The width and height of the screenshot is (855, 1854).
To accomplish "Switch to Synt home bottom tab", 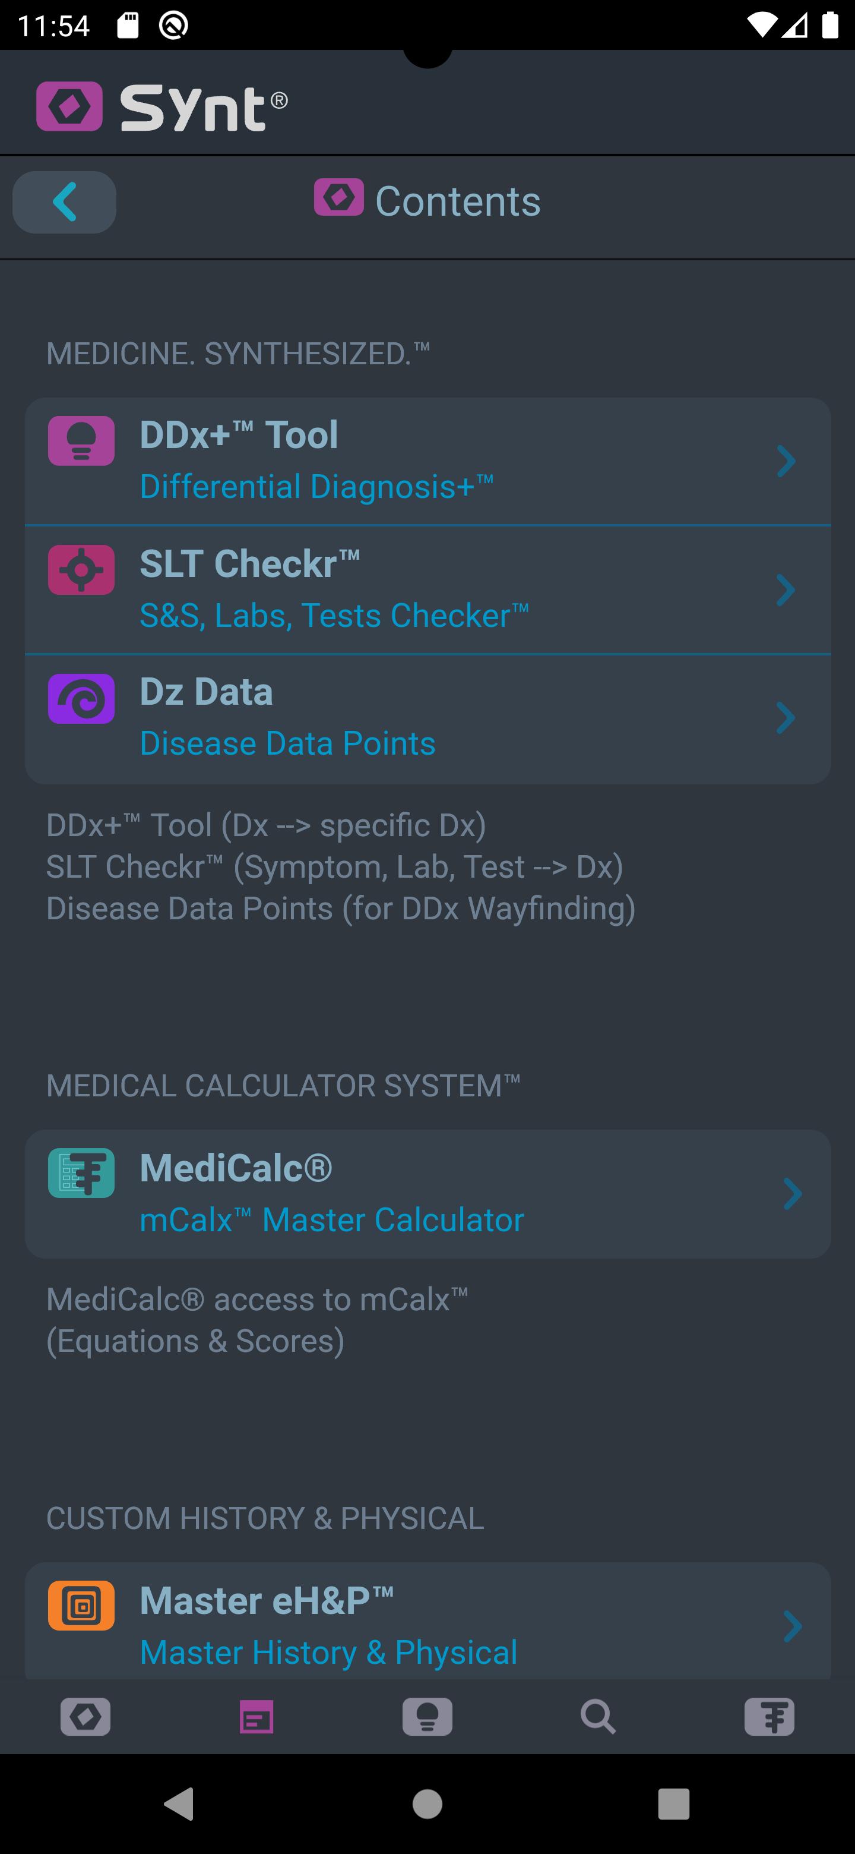I will pyautogui.click(x=85, y=1717).
